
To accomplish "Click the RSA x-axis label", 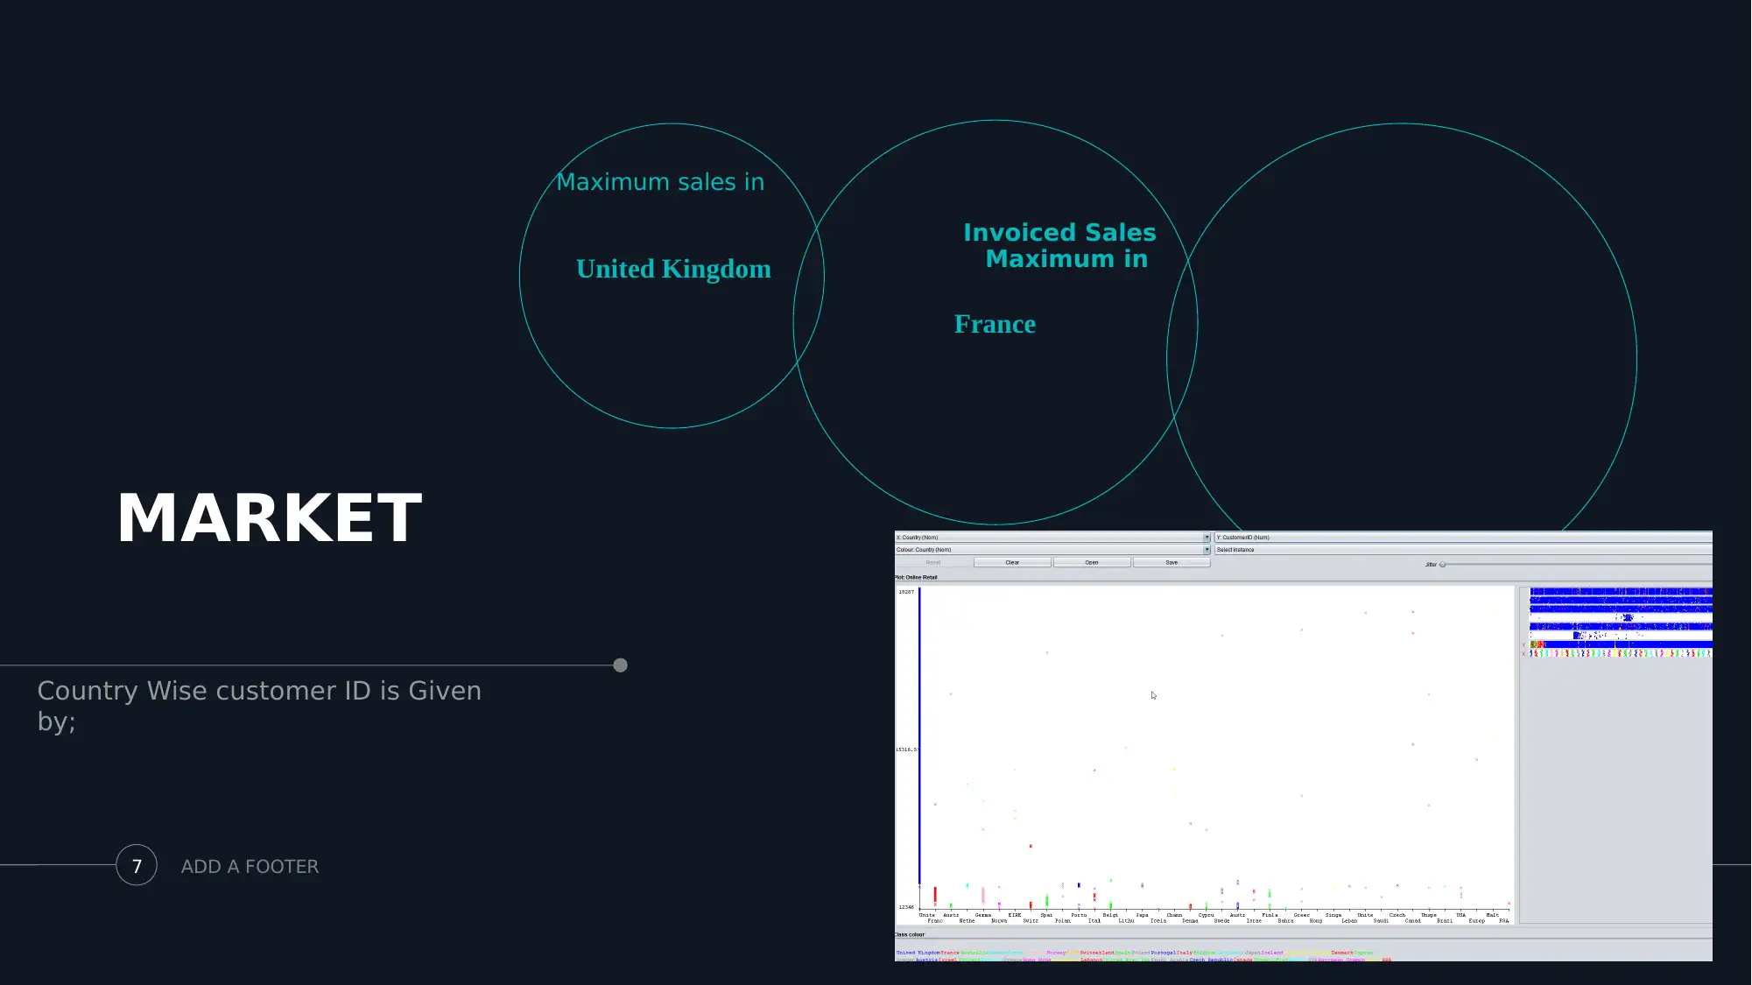I will point(1504,921).
